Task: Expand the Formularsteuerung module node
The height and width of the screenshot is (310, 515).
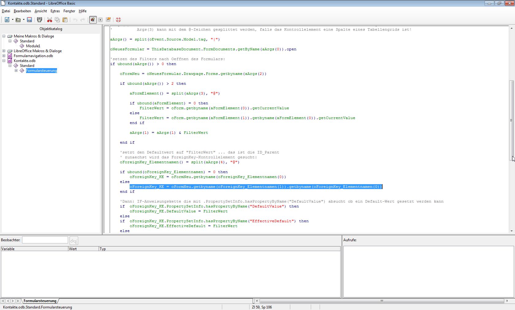Action: pos(16,70)
